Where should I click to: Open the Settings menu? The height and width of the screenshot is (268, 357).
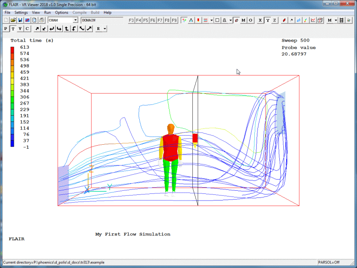(x=21, y=13)
